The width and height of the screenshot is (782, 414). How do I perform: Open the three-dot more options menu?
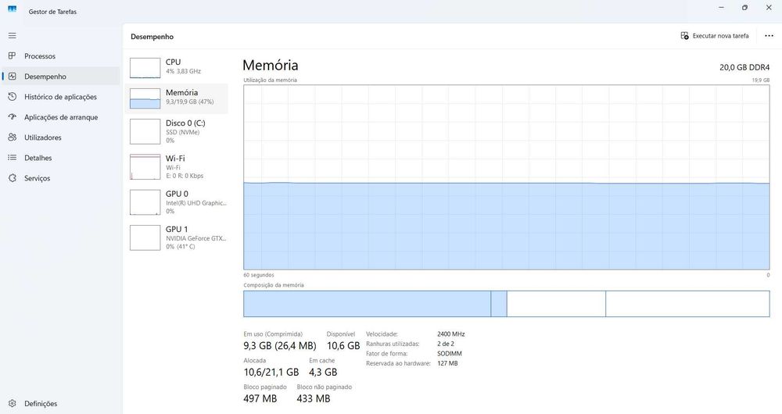coord(769,36)
